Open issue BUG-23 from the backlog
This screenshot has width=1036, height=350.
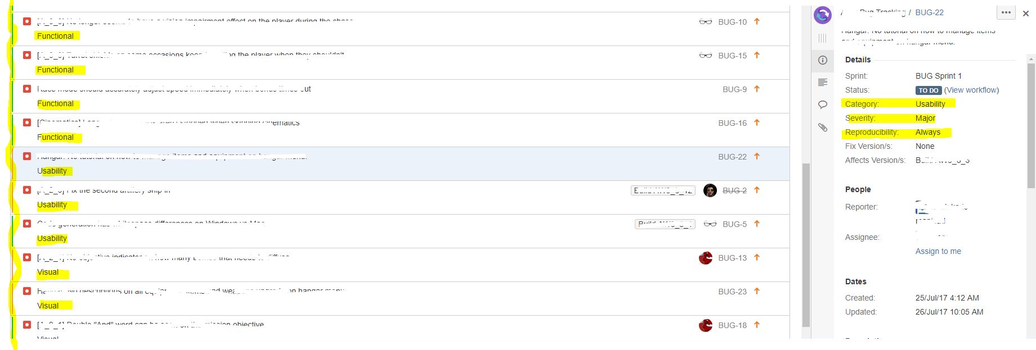click(733, 292)
